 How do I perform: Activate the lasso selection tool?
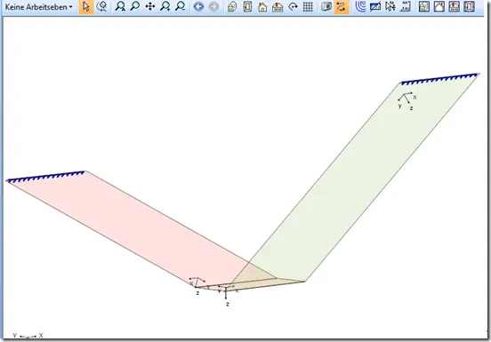(101, 6)
